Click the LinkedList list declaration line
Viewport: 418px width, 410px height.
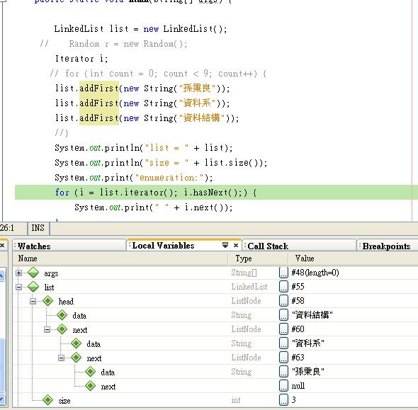140,28
